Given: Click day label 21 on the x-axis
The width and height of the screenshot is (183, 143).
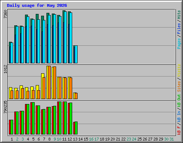Looking at the screenshot, I should tap(118, 139).
